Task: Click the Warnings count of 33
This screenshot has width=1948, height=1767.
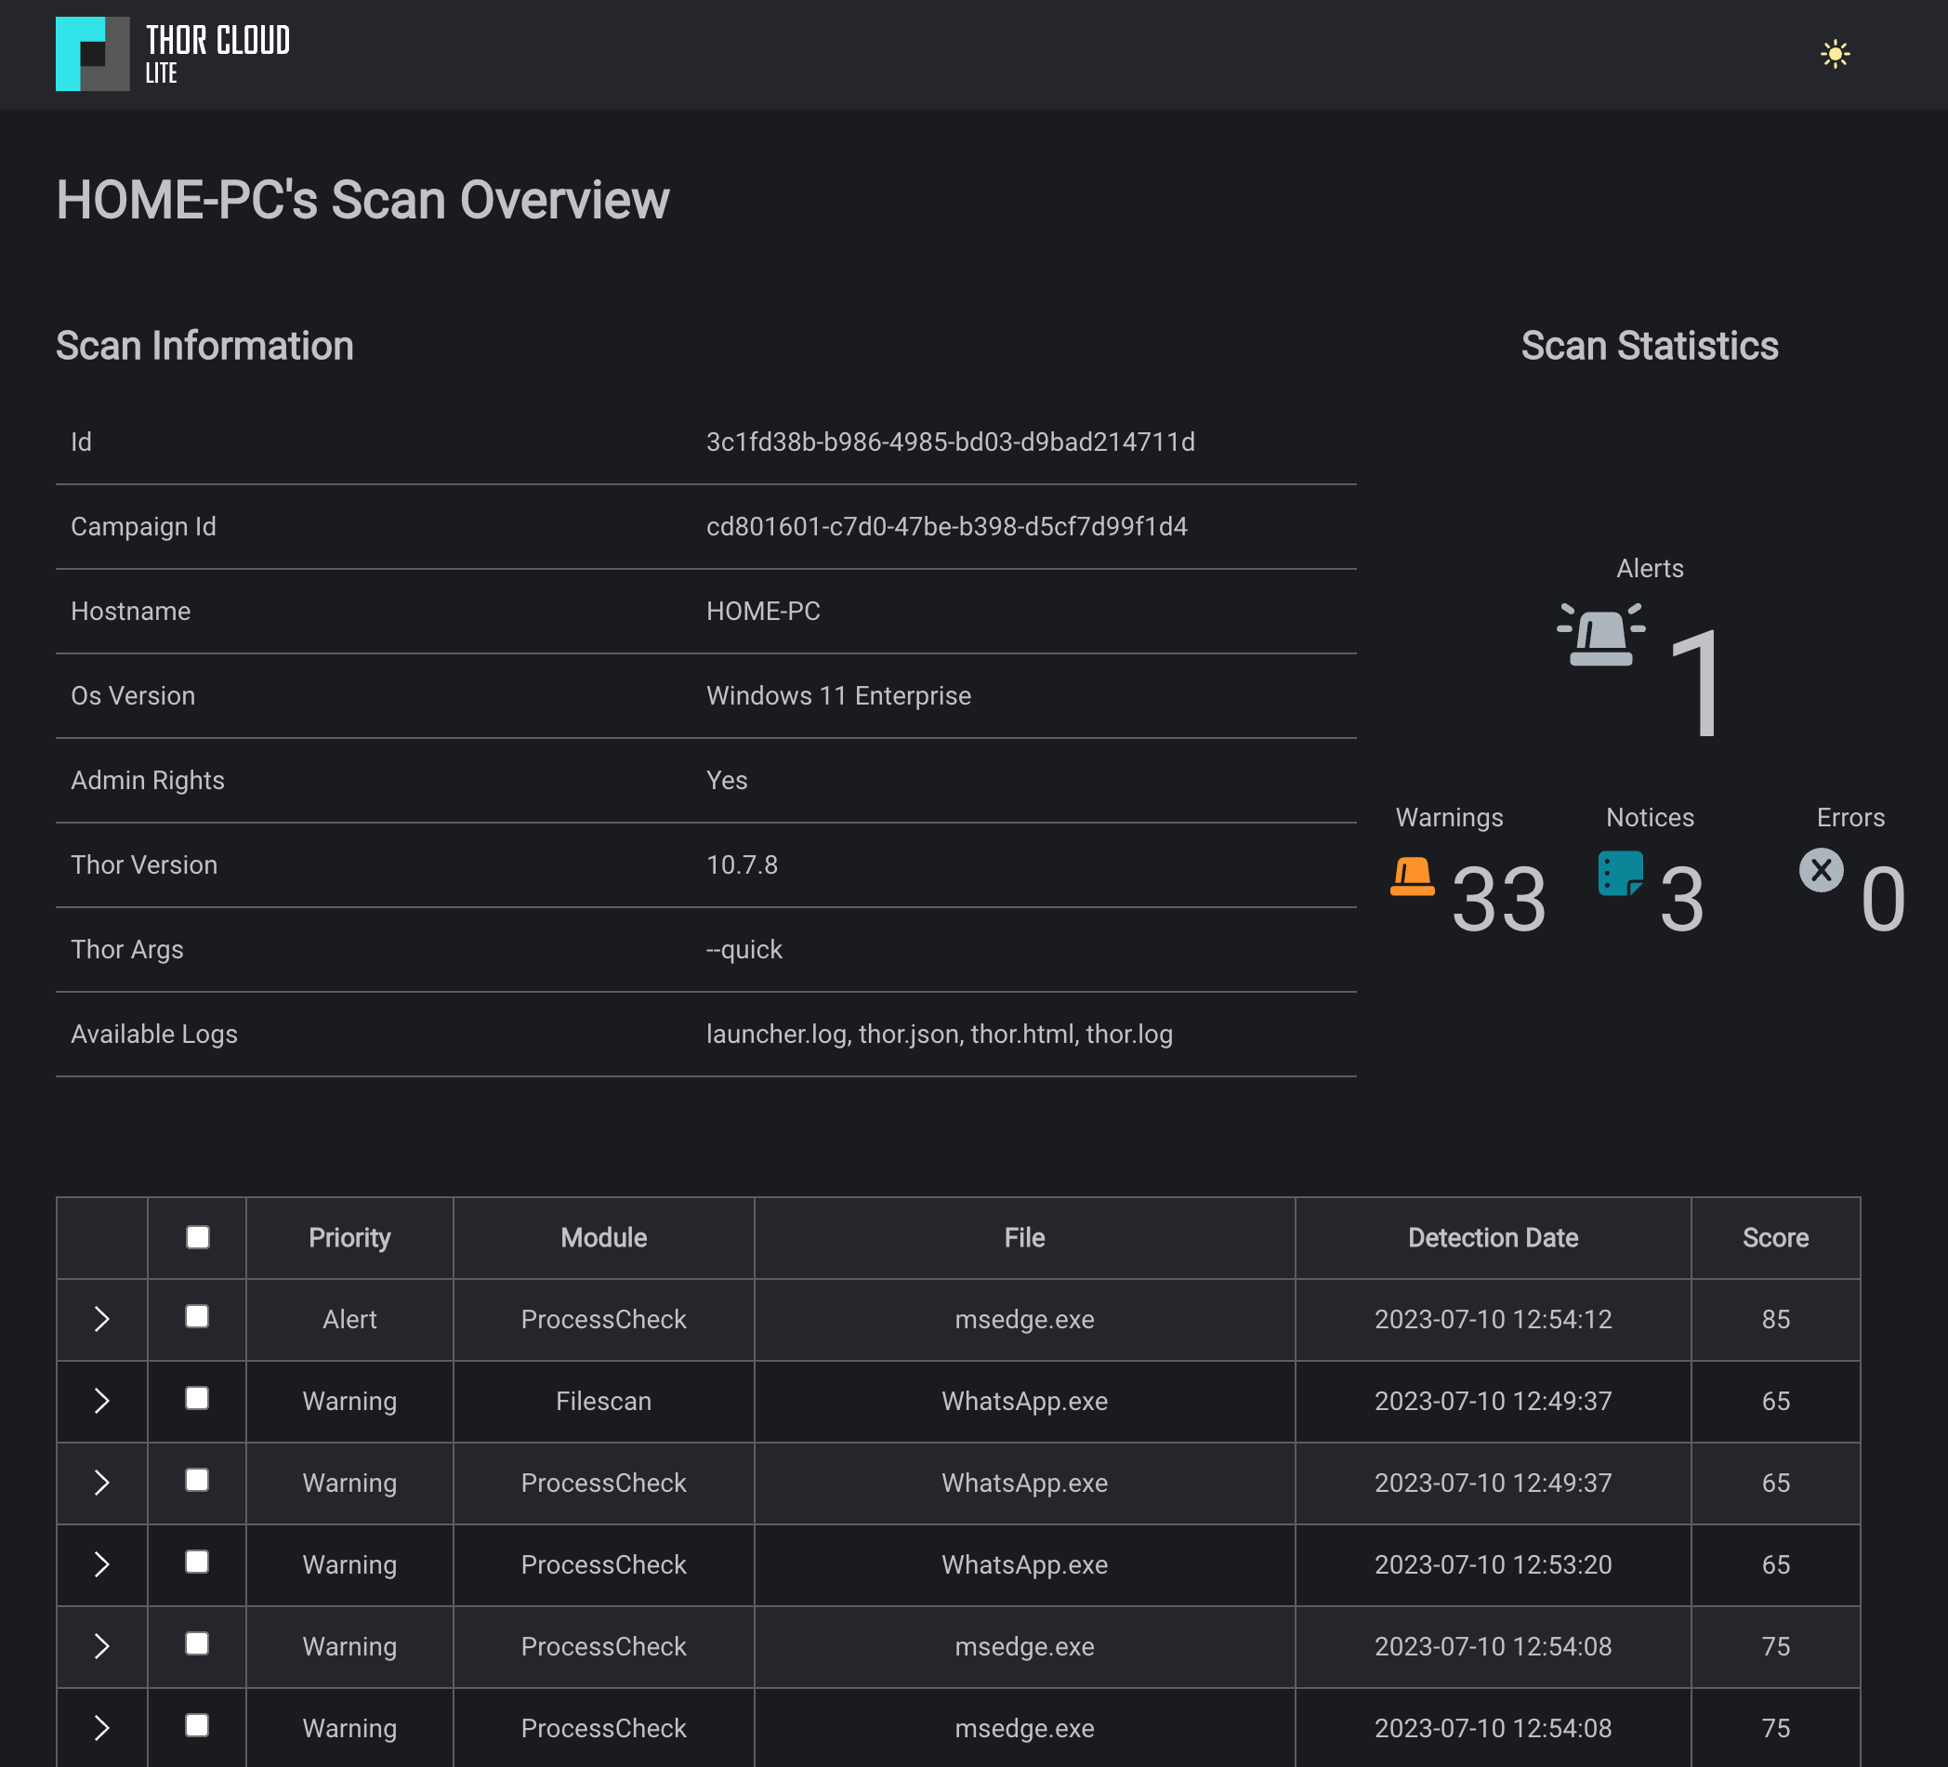Action: (1498, 900)
